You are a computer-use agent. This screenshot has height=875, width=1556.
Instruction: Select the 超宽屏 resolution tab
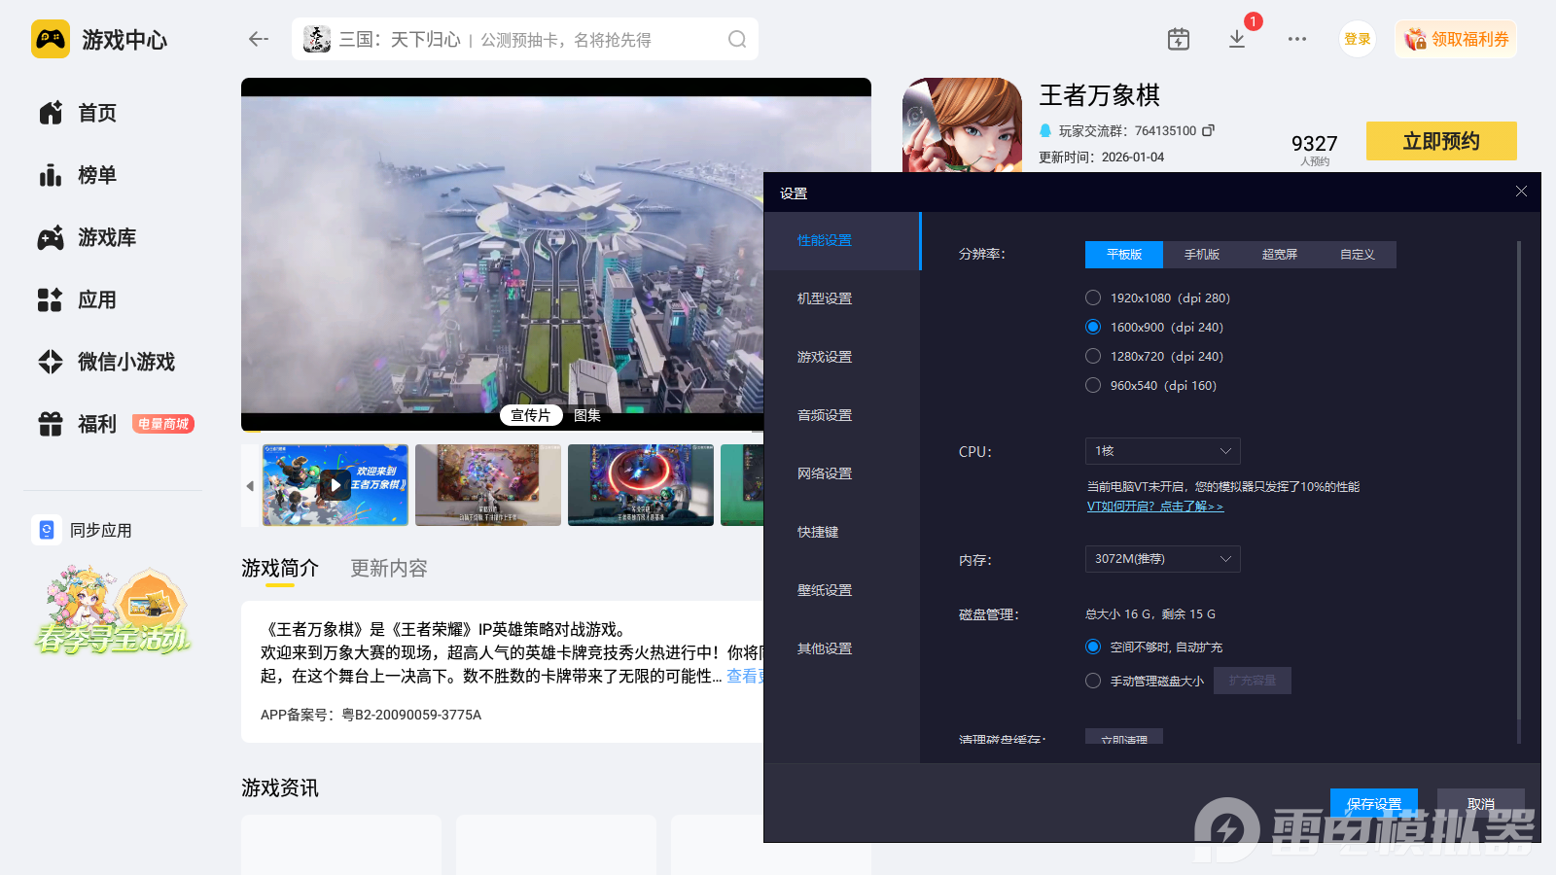pos(1280,255)
